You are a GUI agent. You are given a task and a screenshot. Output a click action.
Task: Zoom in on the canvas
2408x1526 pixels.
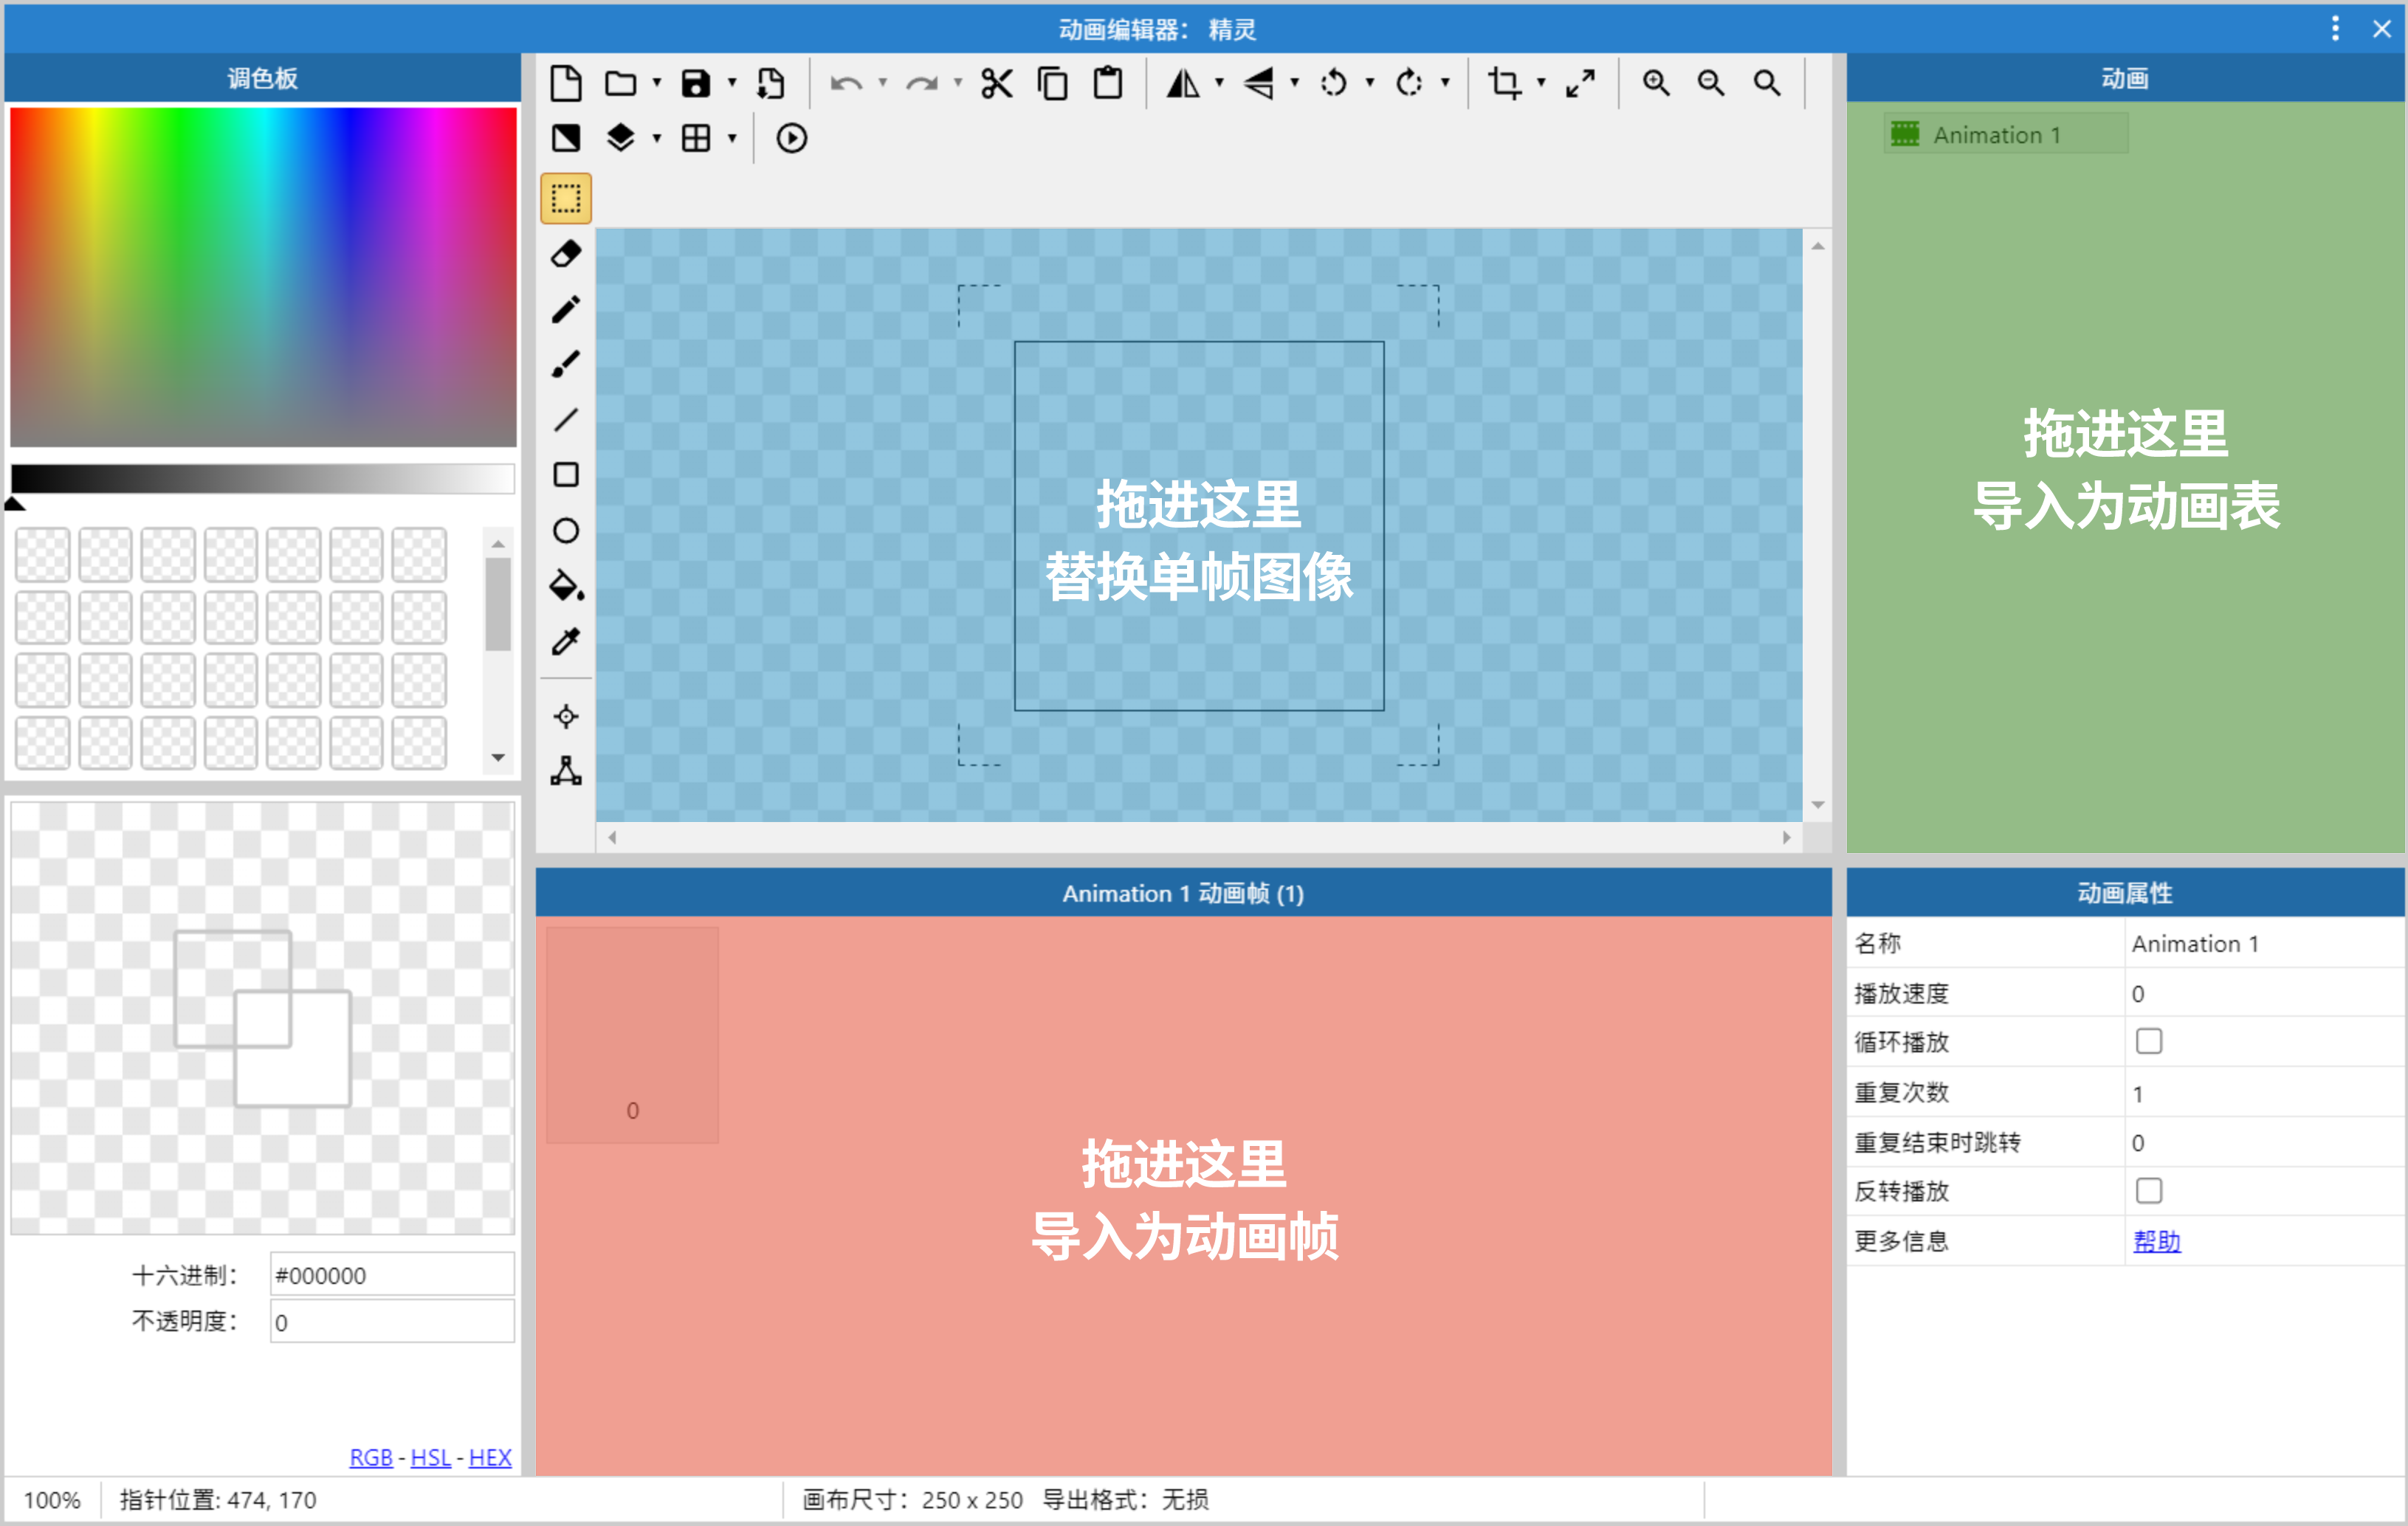1655,84
